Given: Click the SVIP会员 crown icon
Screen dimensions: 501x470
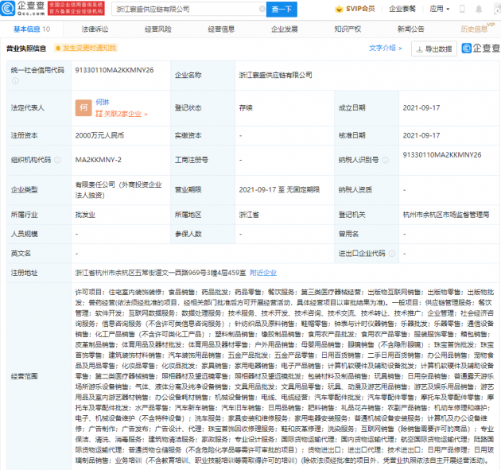Looking at the screenshot, I should pos(339,9).
